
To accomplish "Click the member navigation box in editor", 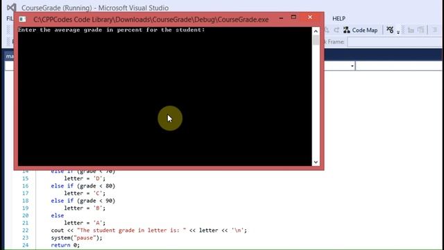I will pyautogui.click(x=399, y=66).
